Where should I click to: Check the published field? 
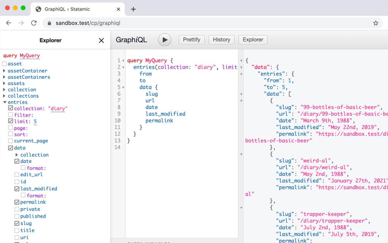pos(17,216)
